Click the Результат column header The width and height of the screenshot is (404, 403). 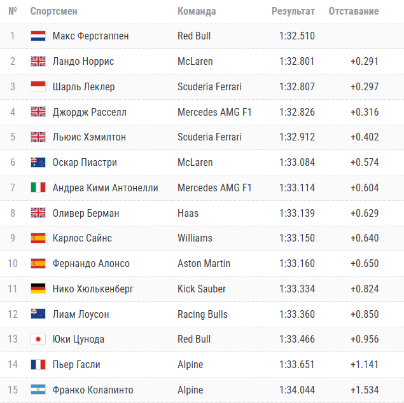293,11
